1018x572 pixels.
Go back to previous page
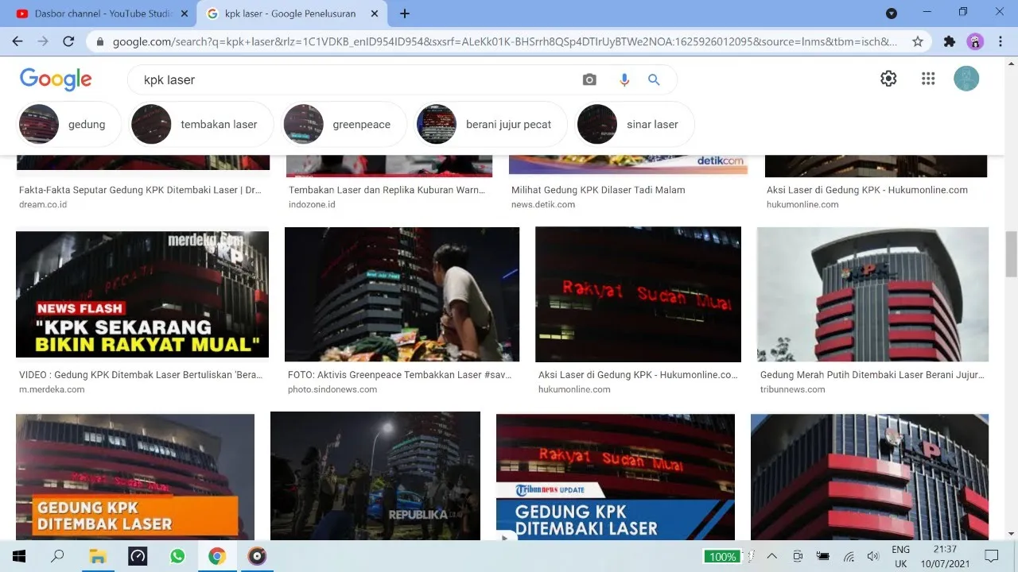click(17, 41)
